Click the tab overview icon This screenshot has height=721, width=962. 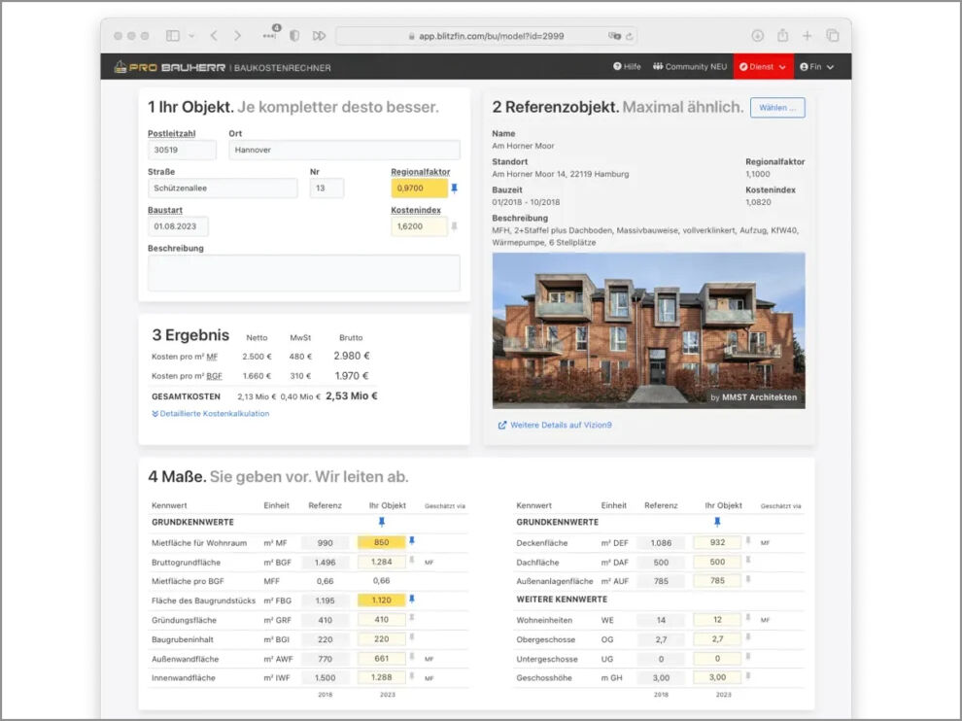coord(833,36)
